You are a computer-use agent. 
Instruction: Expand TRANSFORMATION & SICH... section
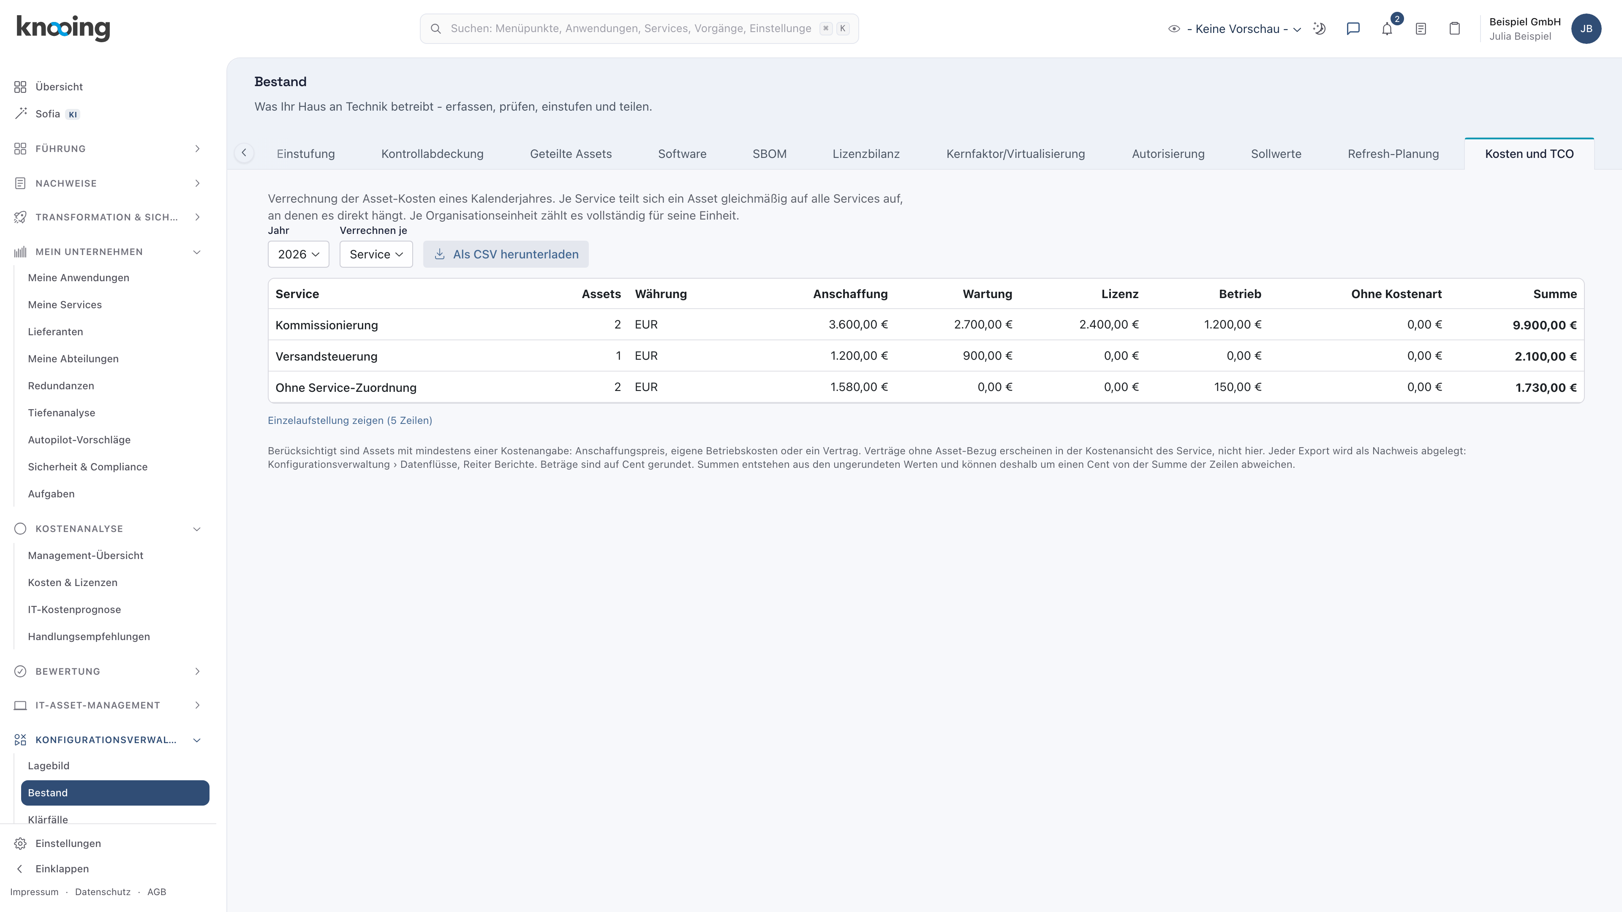pyautogui.click(x=108, y=217)
